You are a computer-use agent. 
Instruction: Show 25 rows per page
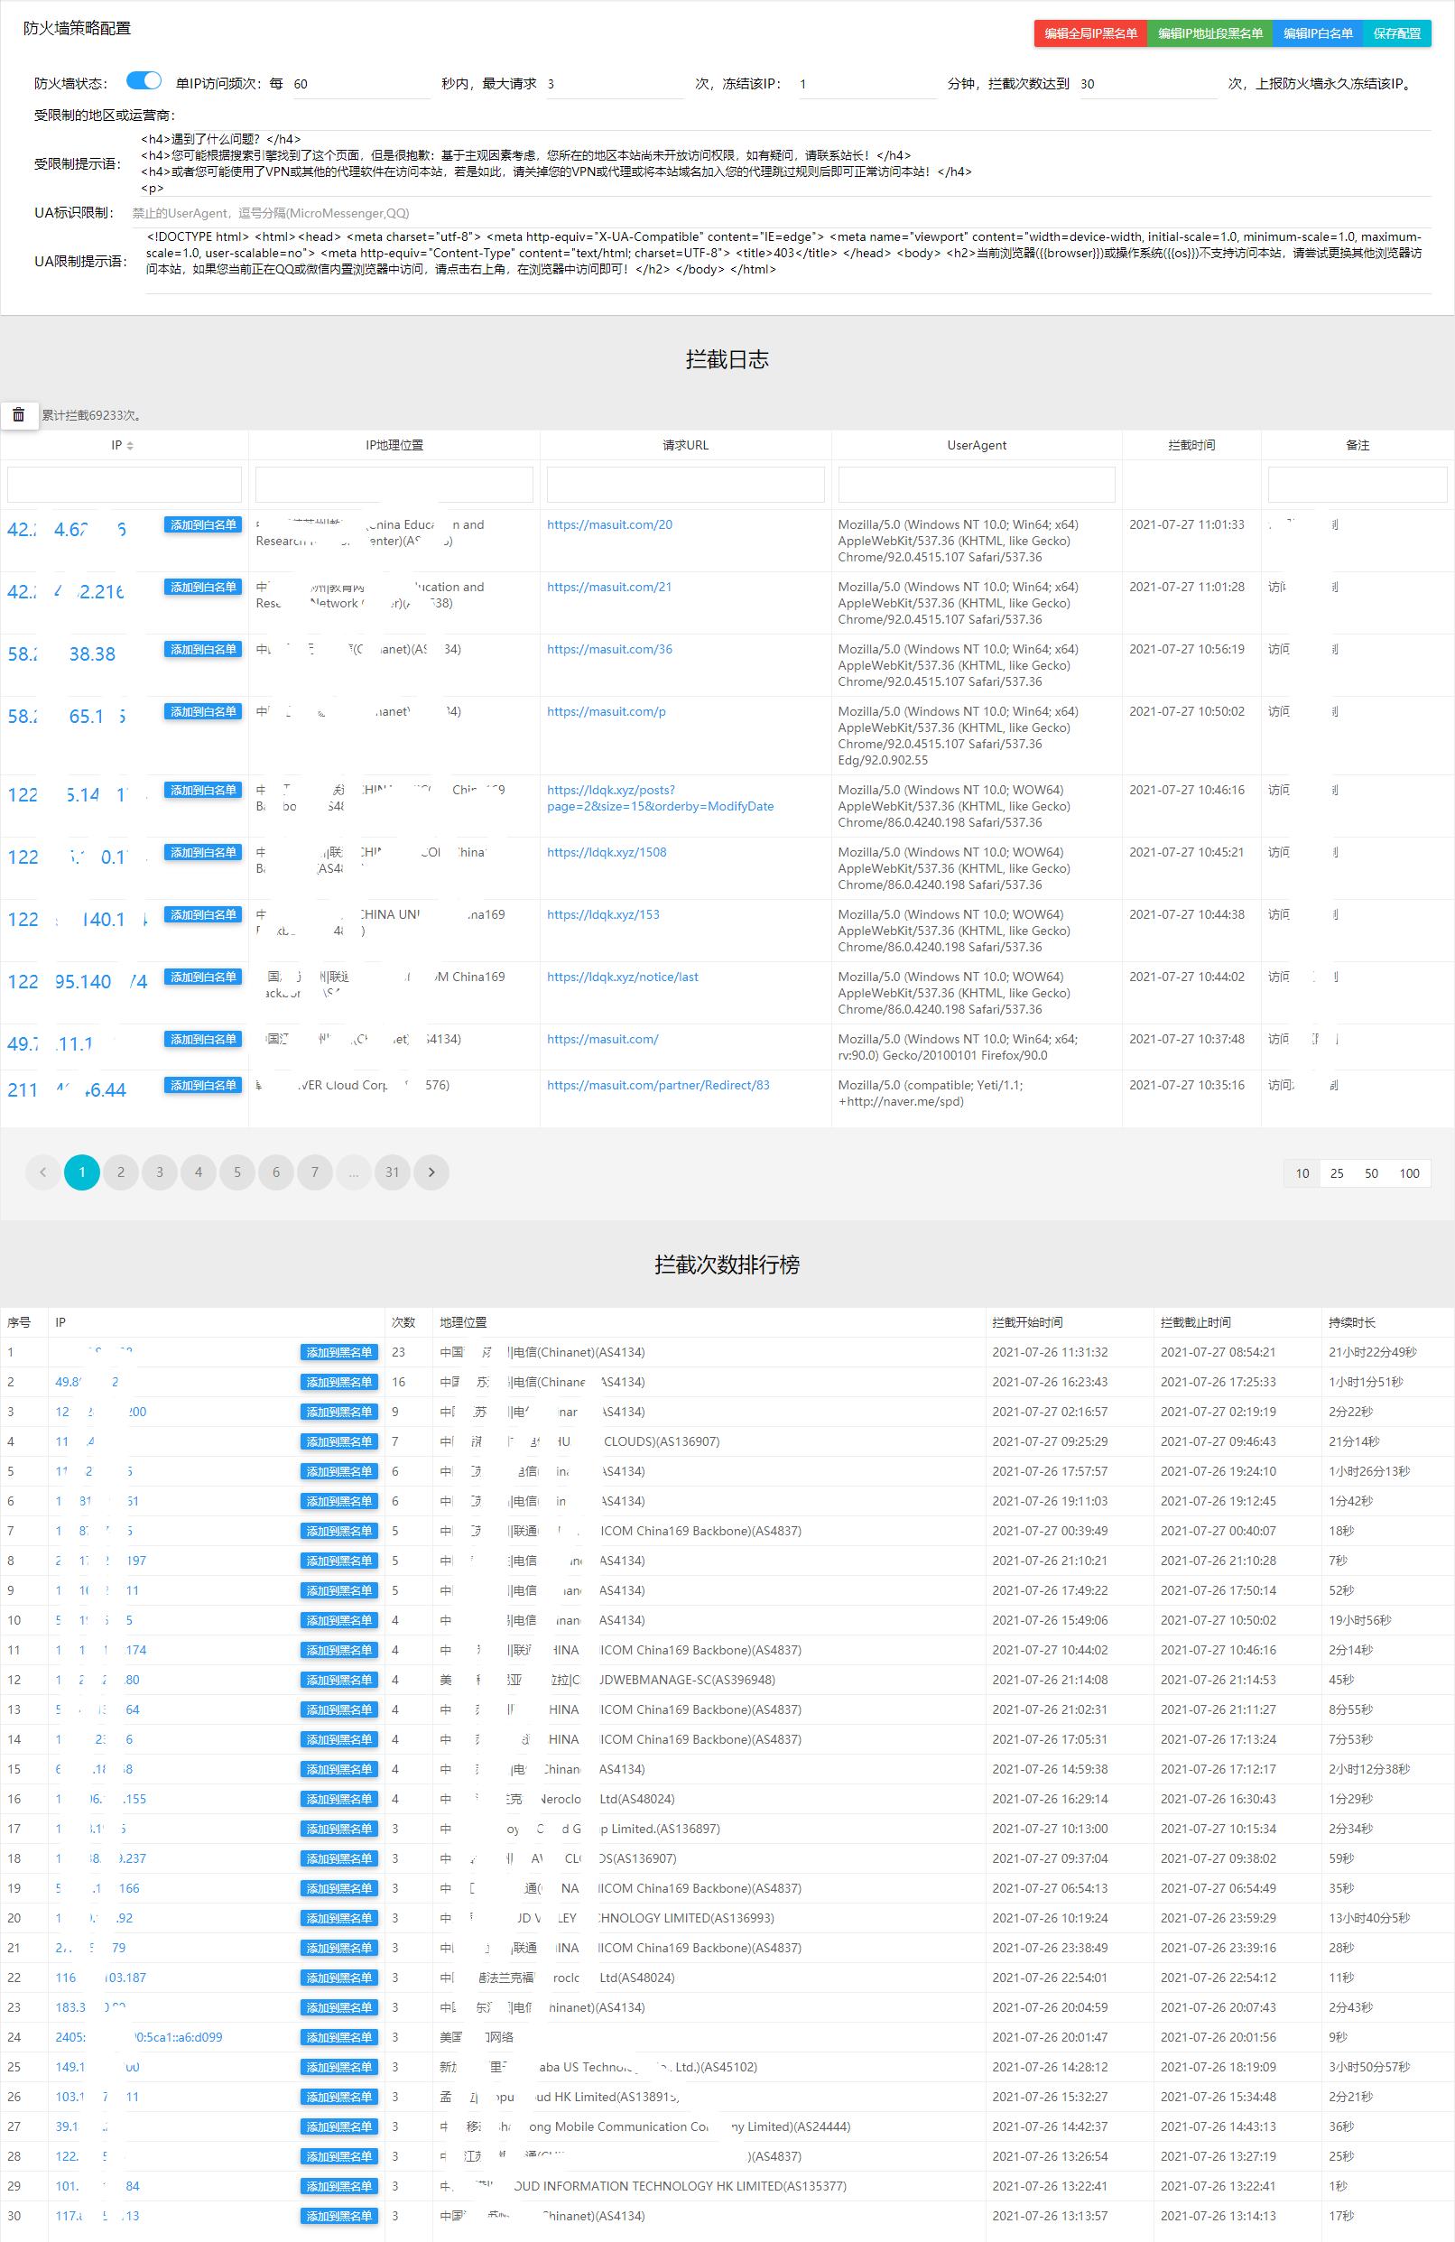coord(1337,1172)
